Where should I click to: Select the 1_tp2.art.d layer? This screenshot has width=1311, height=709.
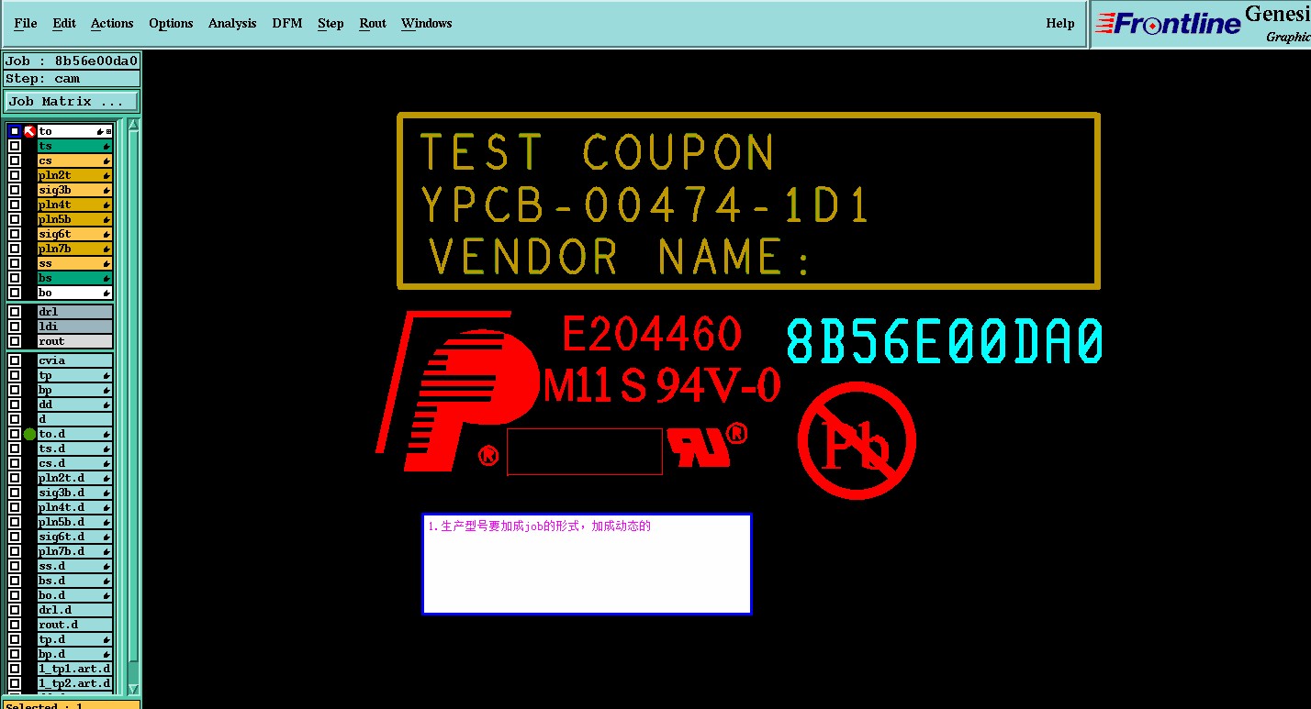[74, 683]
